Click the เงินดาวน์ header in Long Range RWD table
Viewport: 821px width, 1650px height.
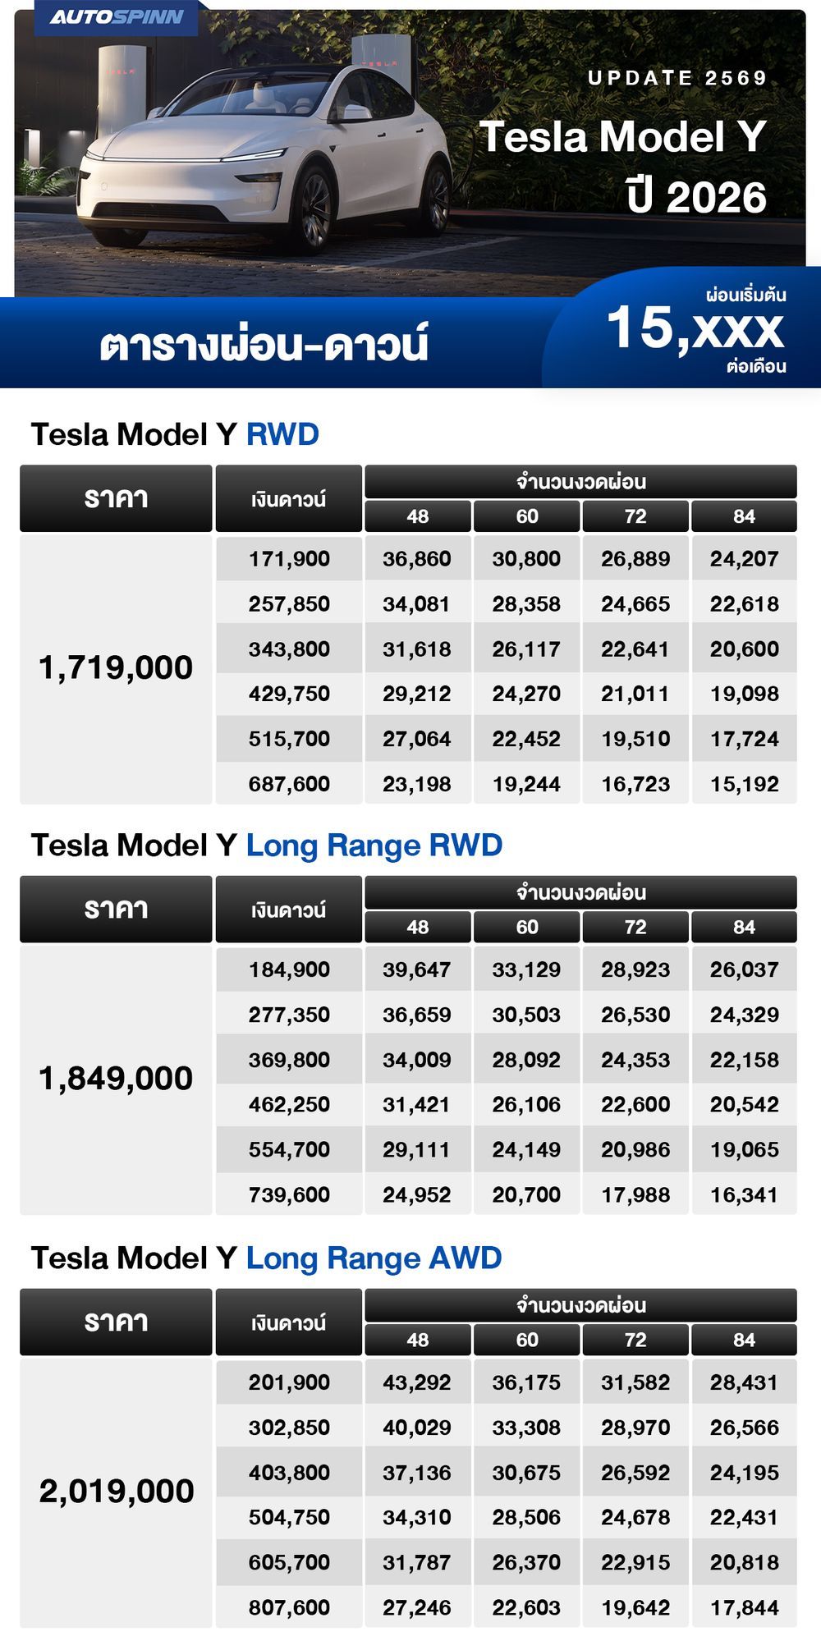[x=289, y=910]
